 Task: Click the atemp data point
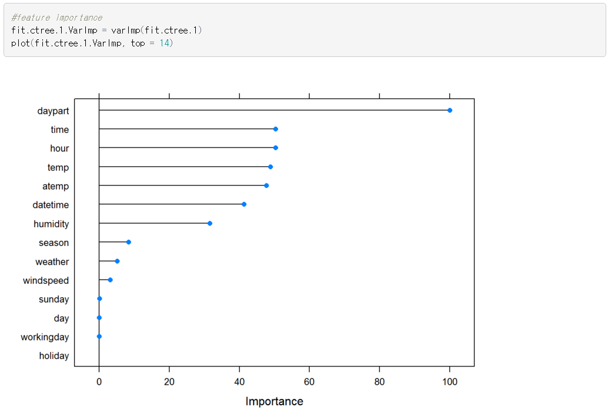pos(266,186)
